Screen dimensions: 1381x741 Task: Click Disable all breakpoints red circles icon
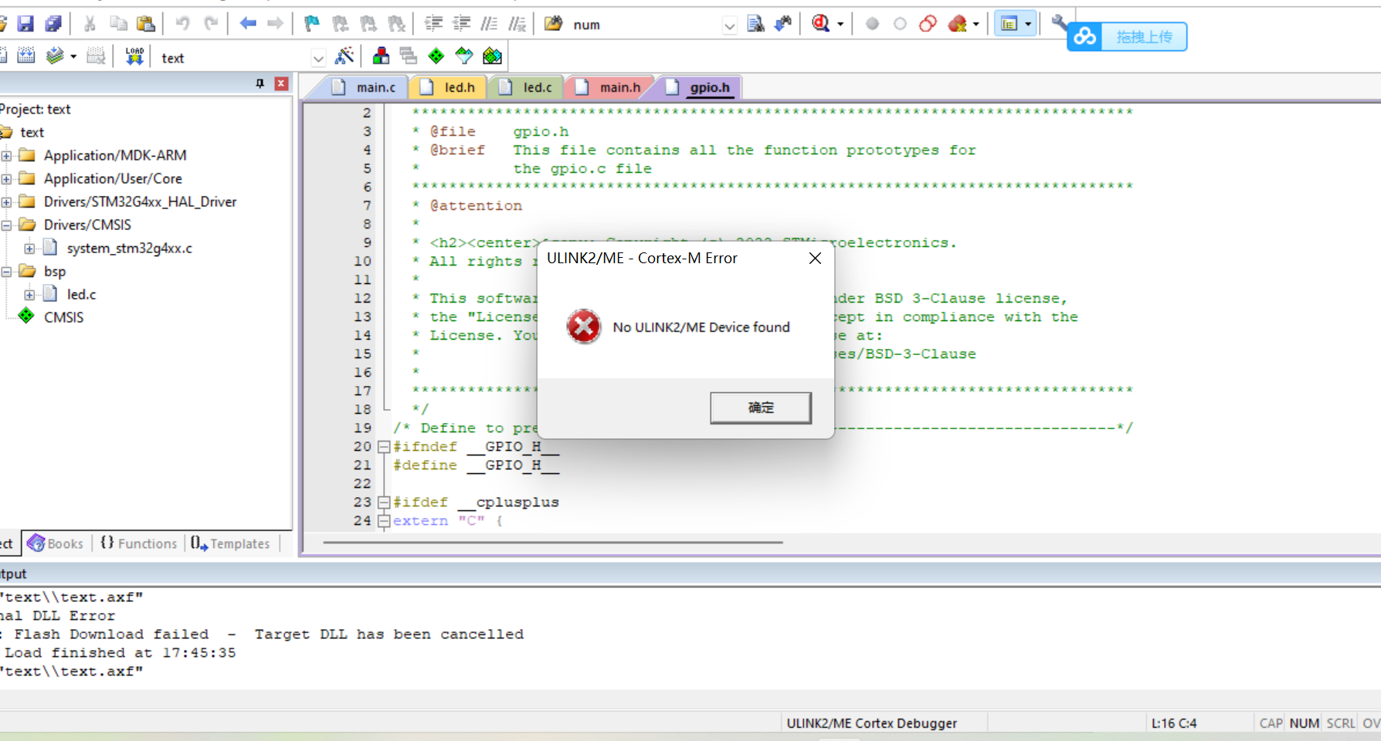[x=928, y=24]
